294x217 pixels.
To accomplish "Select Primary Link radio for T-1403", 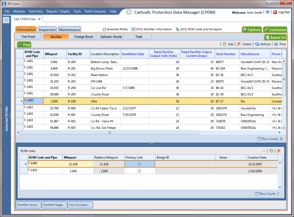I will tap(139, 171).
